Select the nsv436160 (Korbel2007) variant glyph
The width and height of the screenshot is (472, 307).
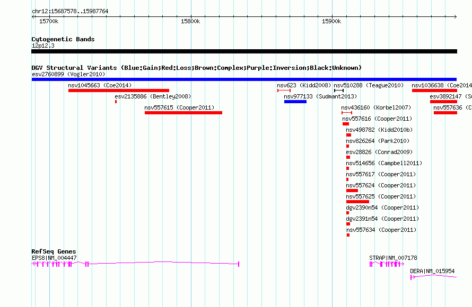tap(347, 113)
